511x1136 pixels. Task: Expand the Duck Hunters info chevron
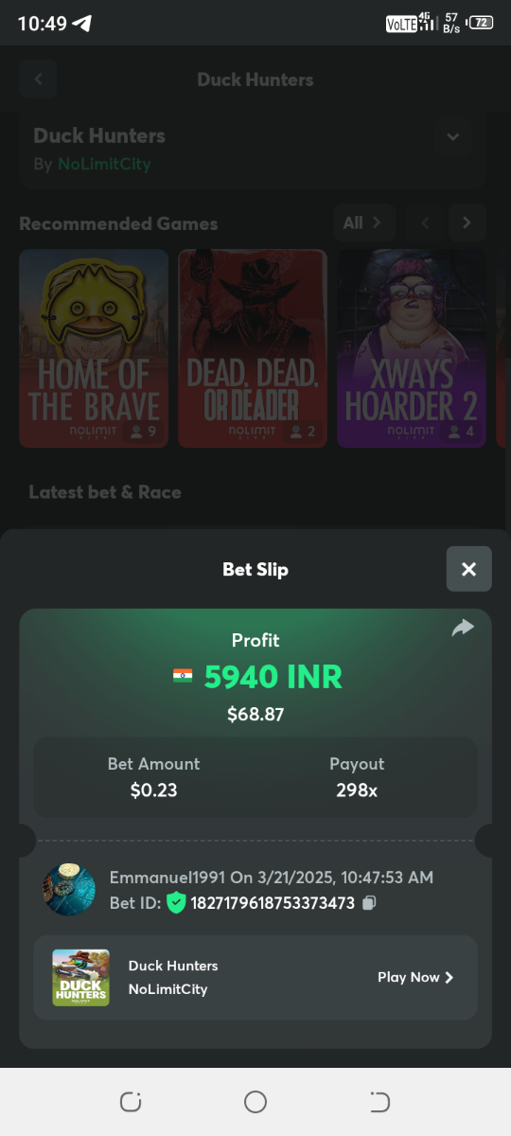point(453,137)
